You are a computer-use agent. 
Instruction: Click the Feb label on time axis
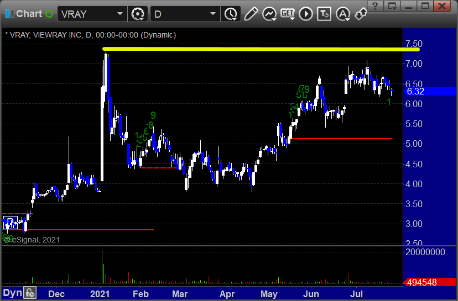tap(140, 294)
